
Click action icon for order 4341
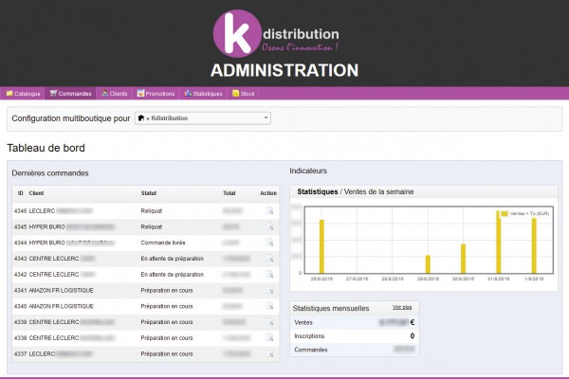(x=269, y=290)
